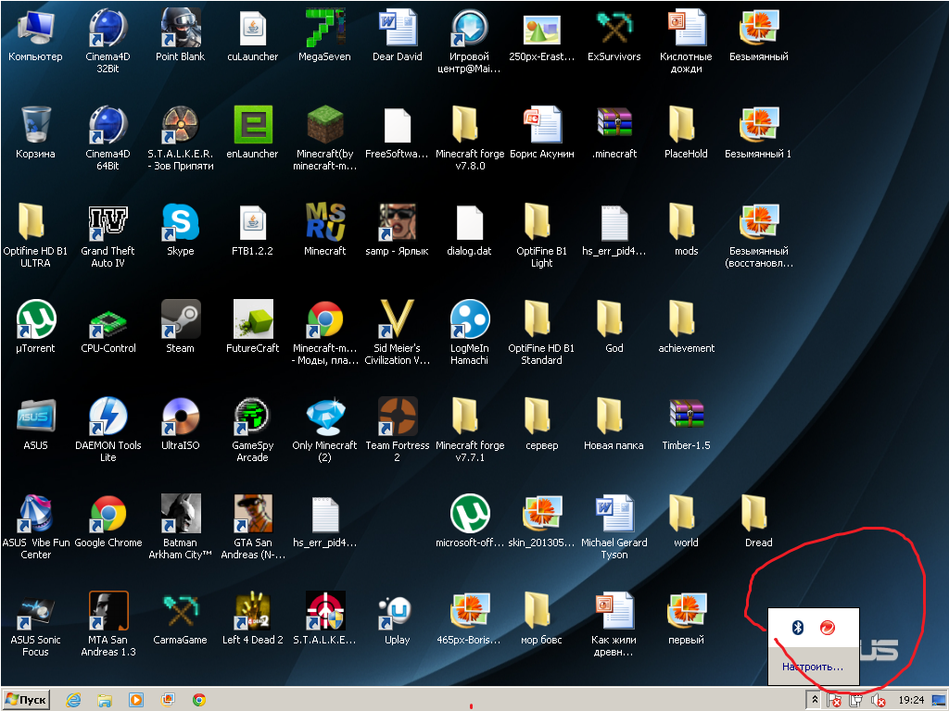
Task: Click the power plug tray icon
Action: (855, 700)
